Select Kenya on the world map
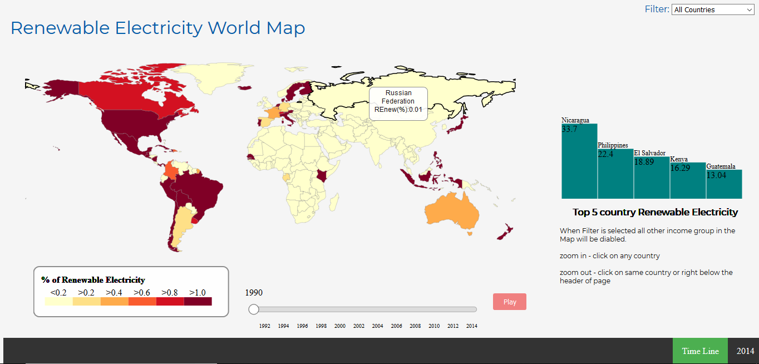 tap(322, 177)
